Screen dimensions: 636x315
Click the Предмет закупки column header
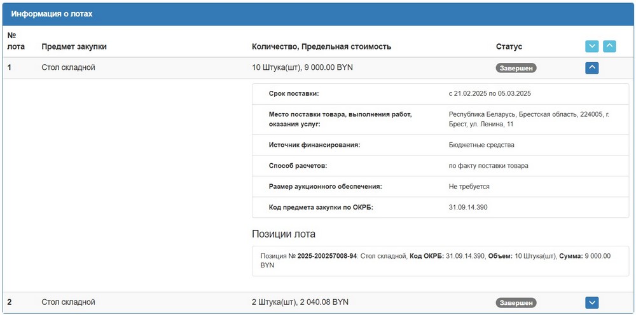(74, 46)
